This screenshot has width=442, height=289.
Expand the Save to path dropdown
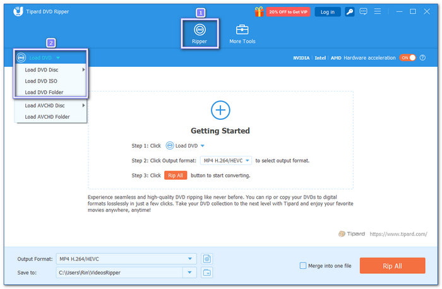click(x=190, y=273)
